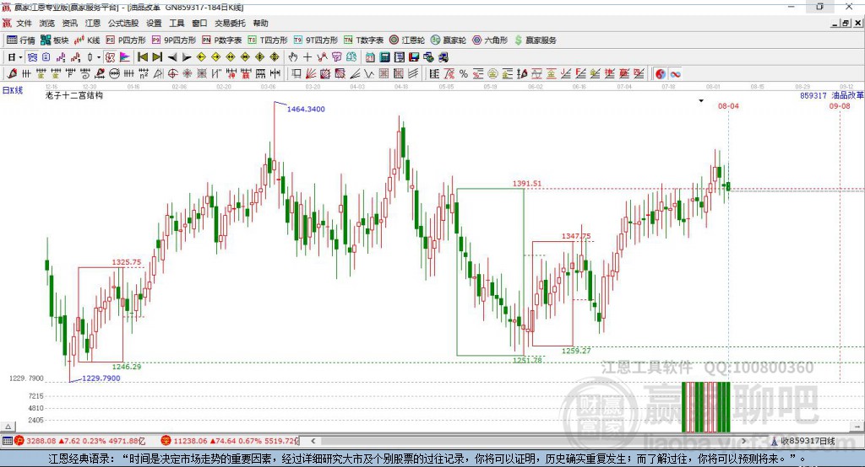Open the calendar icon tool
The width and height of the screenshot is (865, 467).
point(370,57)
